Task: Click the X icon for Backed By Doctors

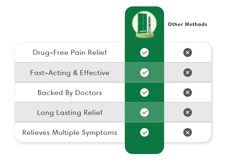Action: tap(188, 92)
